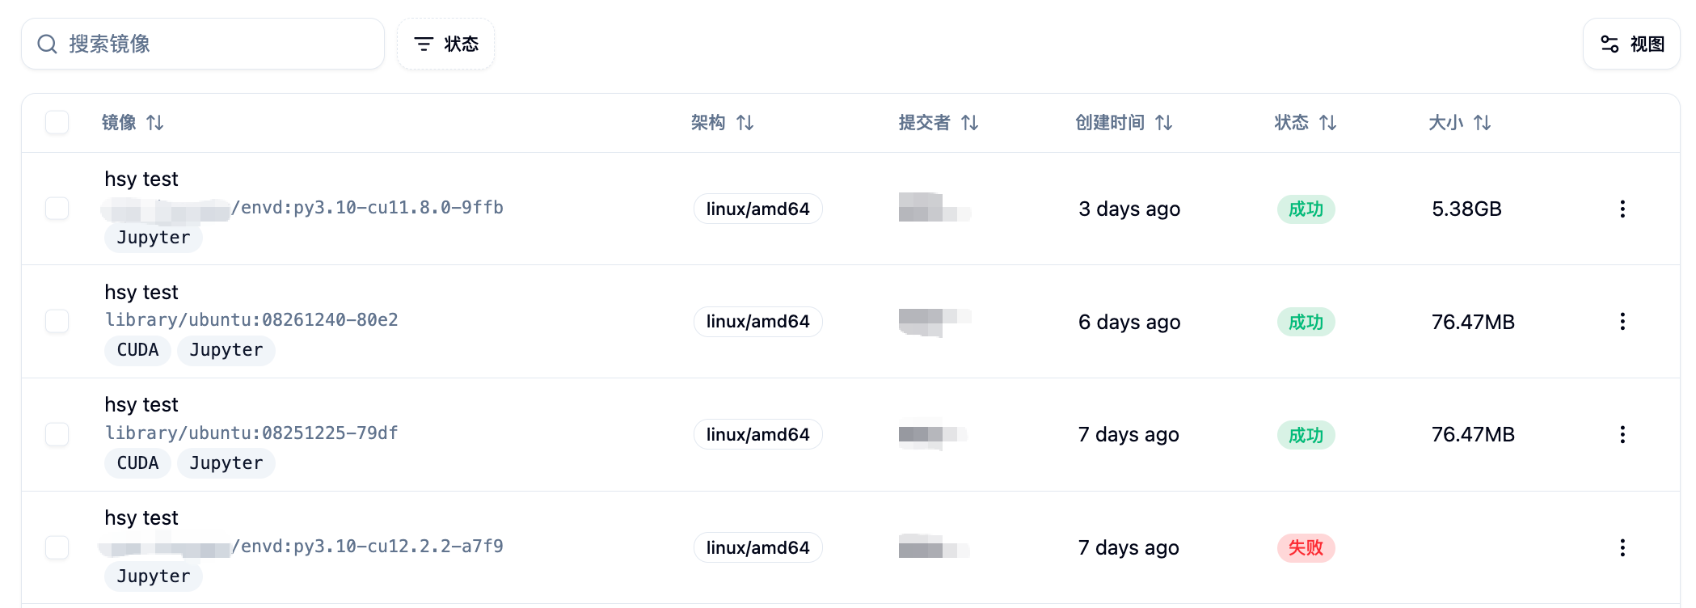1696x608 pixels.
Task: Toggle the select-all header checkbox
Action: pos(57,123)
